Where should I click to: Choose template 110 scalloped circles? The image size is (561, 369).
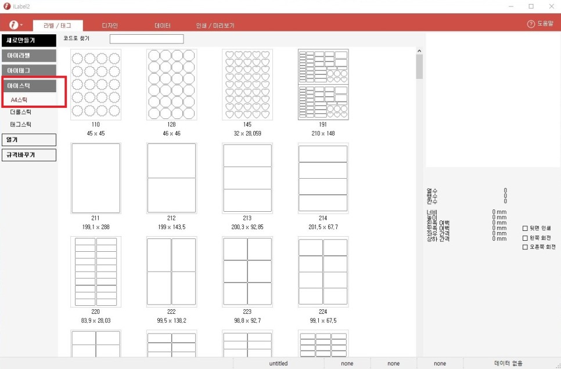[x=95, y=85]
